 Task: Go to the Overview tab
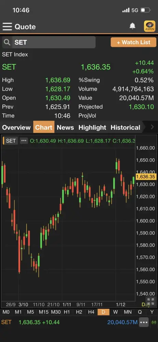tap(16, 127)
